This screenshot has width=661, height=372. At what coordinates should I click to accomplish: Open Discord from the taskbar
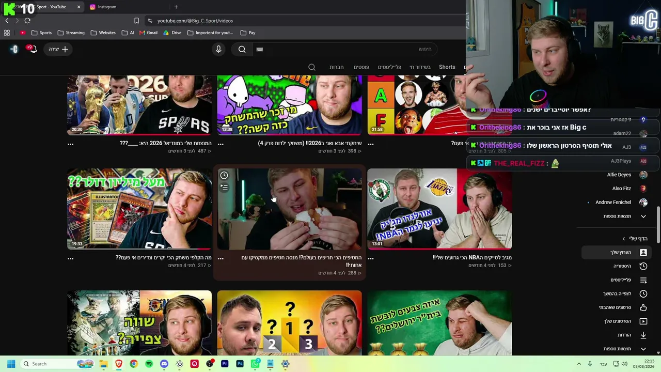(x=164, y=364)
